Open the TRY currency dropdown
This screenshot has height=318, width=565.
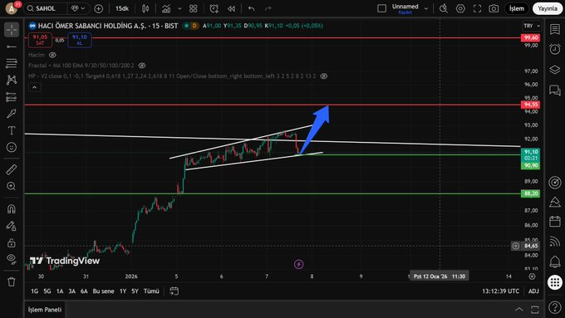click(x=532, y=26)
